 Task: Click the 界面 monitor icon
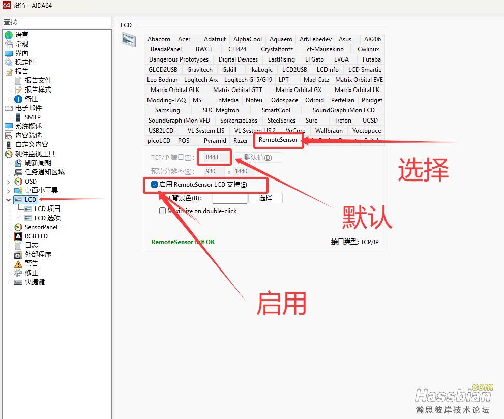(x=9, y=53)
